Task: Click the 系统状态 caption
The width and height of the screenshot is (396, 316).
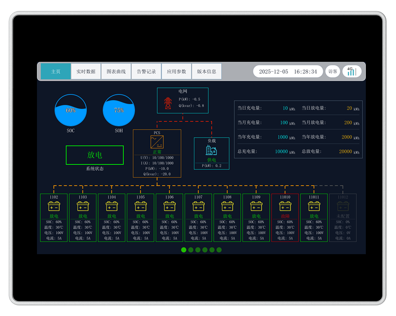Action: [x=95, y=169]
